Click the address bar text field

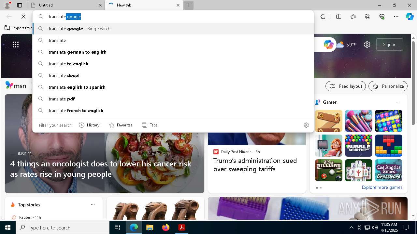173,17
